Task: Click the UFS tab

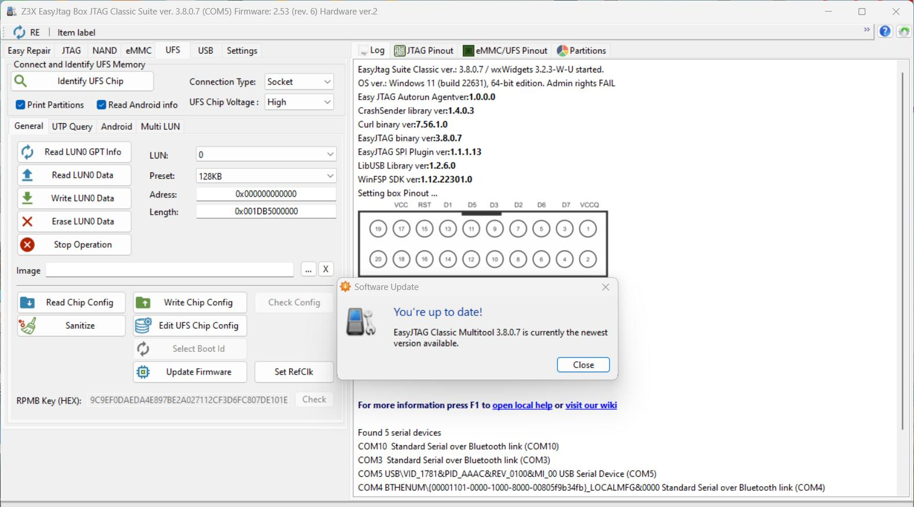Action: click(172, 50)
